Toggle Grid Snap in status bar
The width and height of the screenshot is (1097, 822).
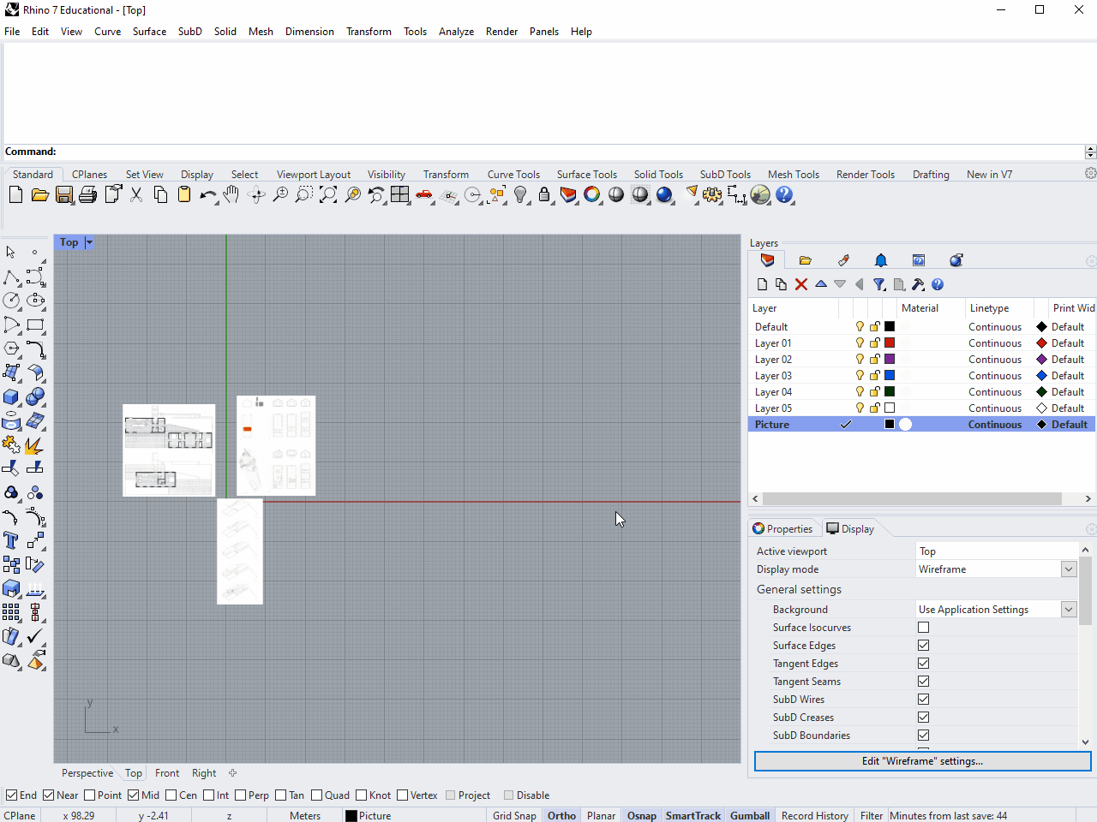[x=514, y=816]
